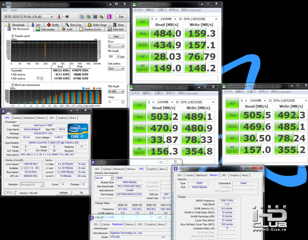Open the HD Tune Erase tab
This screenshot has height=240, width=308.
coord(118,25)
